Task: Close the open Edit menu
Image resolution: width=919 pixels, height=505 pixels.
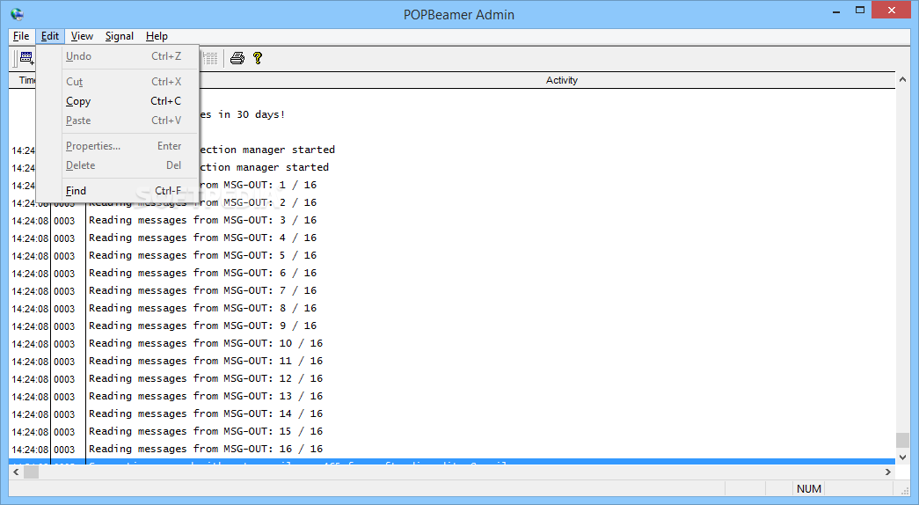Action: (50, 36)
